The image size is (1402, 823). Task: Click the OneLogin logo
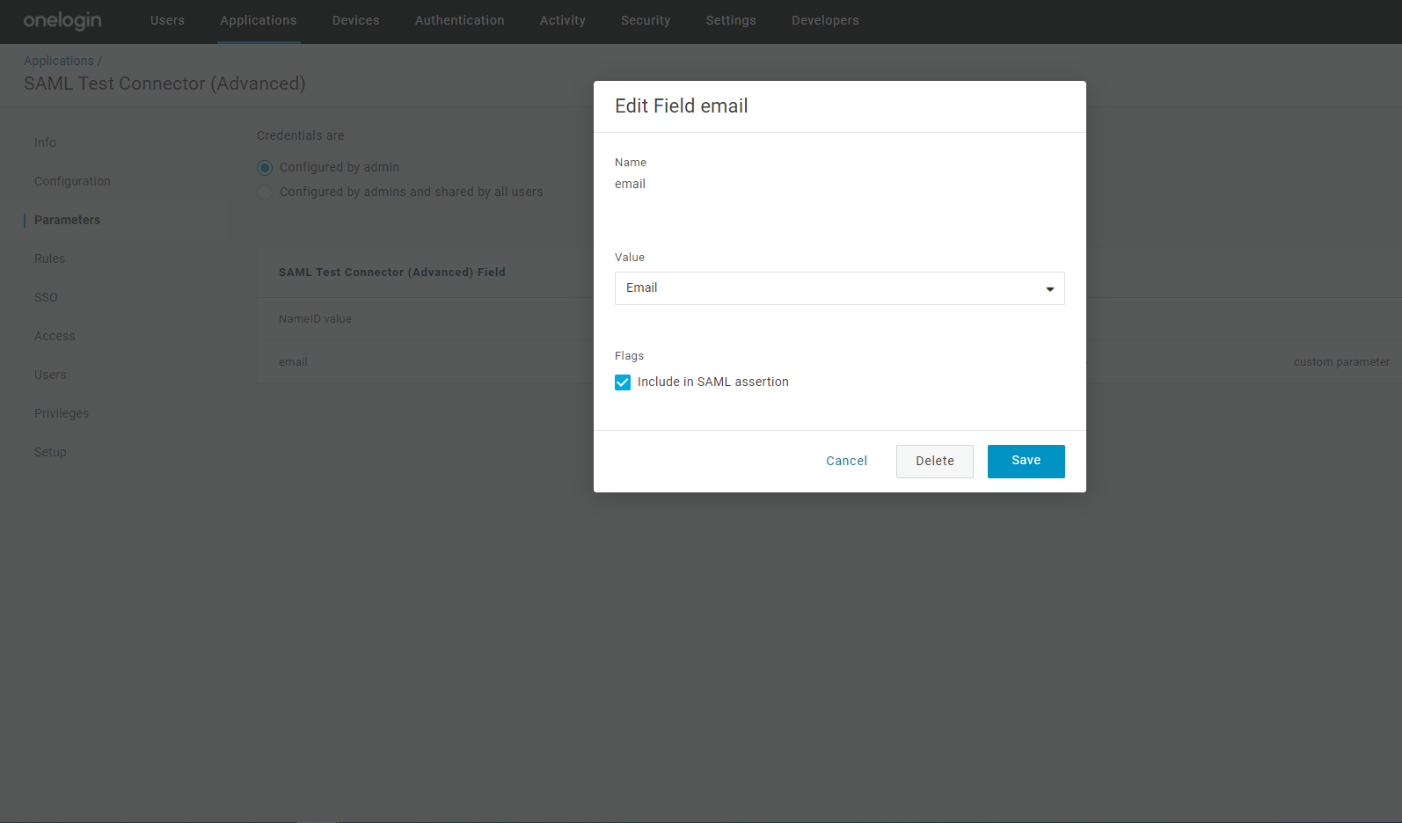point(62,20)
